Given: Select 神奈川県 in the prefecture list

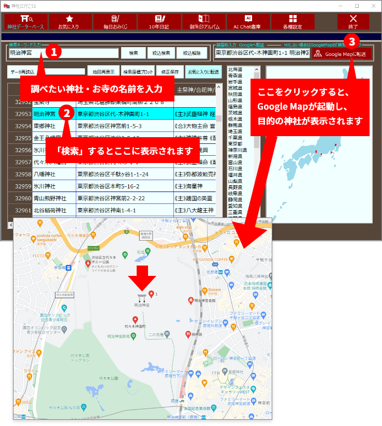Looking at the screenshot, I should 236,150.
